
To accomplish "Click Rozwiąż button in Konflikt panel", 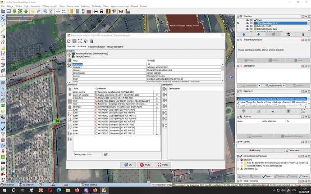I will (x=255, y=150).
